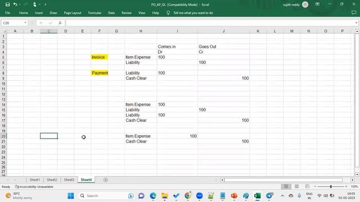Switch to Normal view icon
The width and height of the screenshot is (360, 202).
286,186
